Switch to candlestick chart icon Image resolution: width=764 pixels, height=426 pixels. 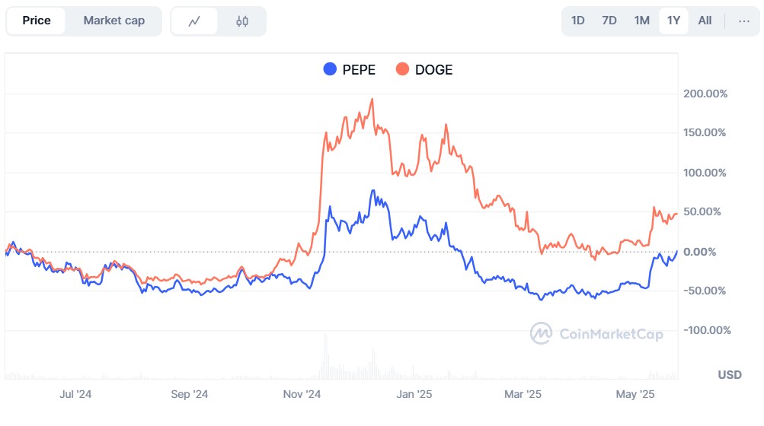coord(242,21)
